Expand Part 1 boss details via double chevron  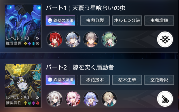coord(37,38)
